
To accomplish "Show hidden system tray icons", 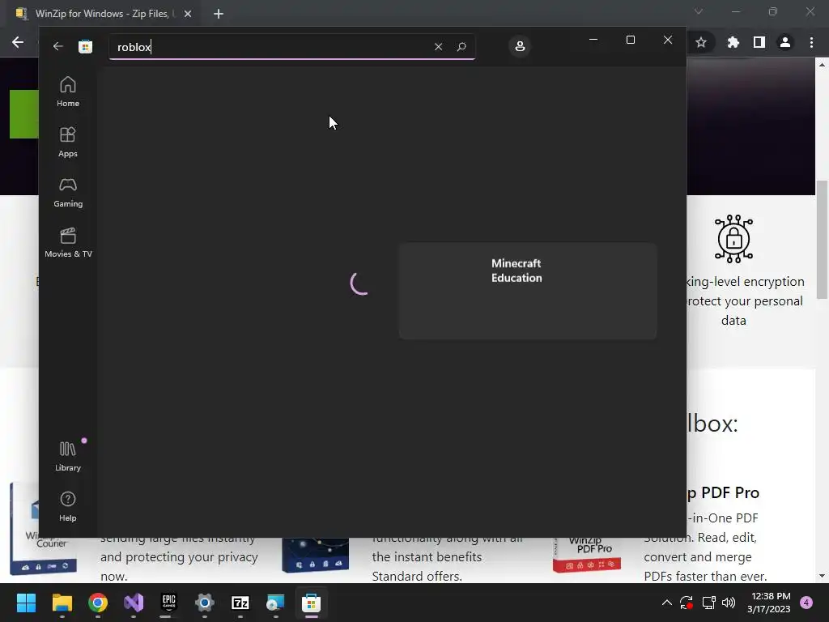I will 667,603.
